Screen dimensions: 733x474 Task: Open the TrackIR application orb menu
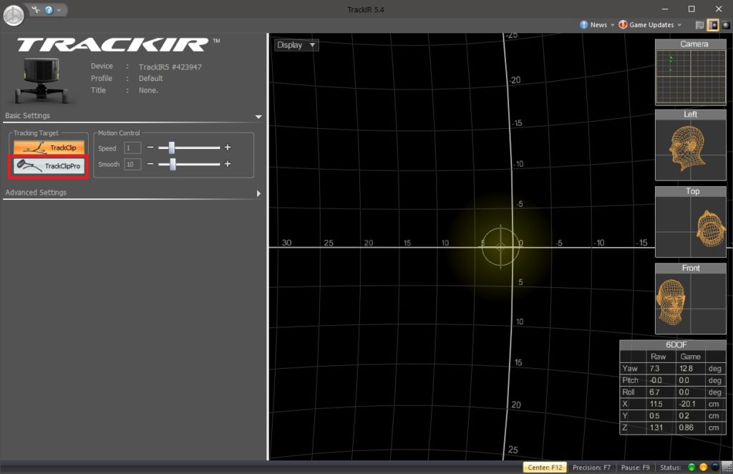click(x=14, y=15)
